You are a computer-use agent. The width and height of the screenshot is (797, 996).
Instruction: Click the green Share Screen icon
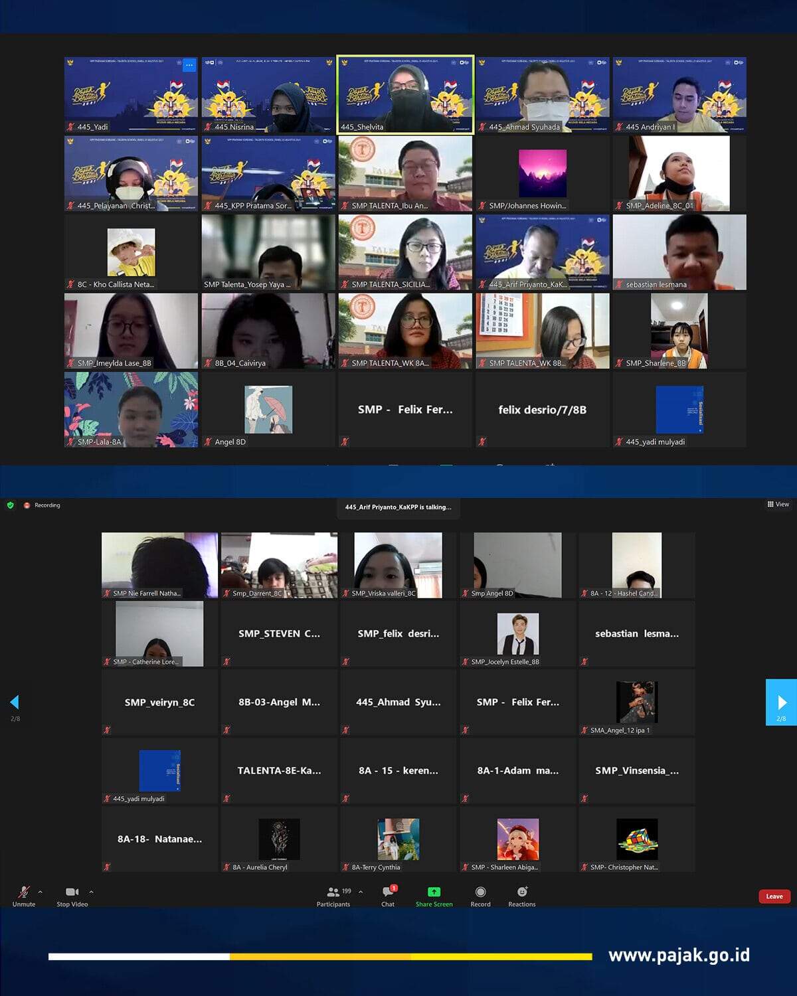click(x=434, y=892)
